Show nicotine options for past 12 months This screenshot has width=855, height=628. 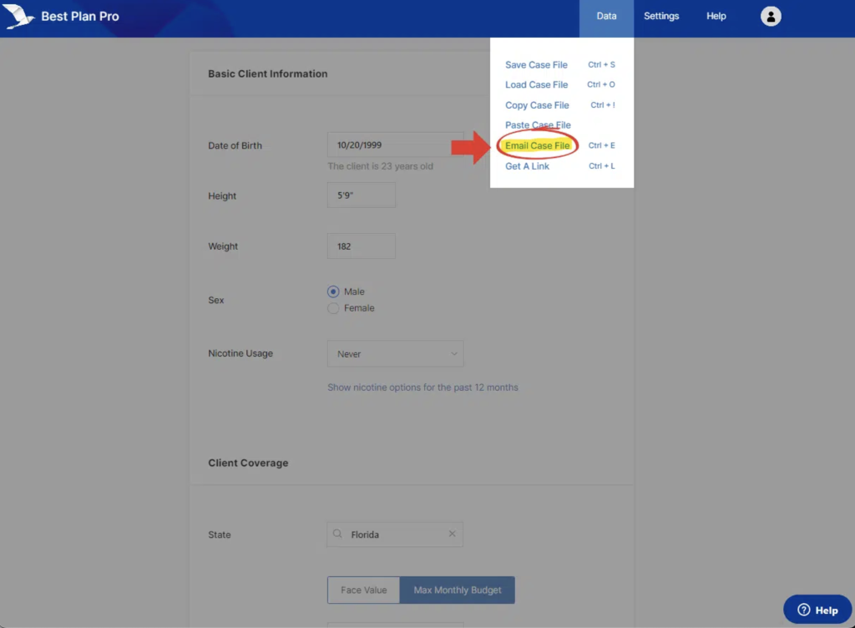(x=422, y=387)
